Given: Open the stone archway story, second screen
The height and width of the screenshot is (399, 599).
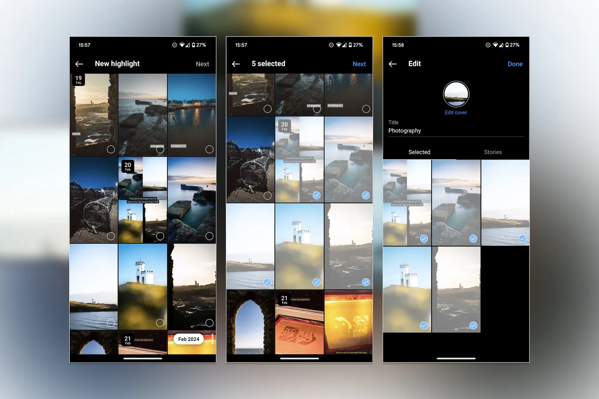Looking at the screenshot, I should click(250, 322).
